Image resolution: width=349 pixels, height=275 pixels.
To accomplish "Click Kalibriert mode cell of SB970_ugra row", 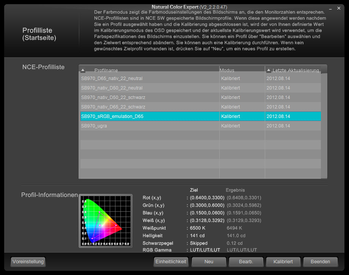I will click(x=242, y=126).
